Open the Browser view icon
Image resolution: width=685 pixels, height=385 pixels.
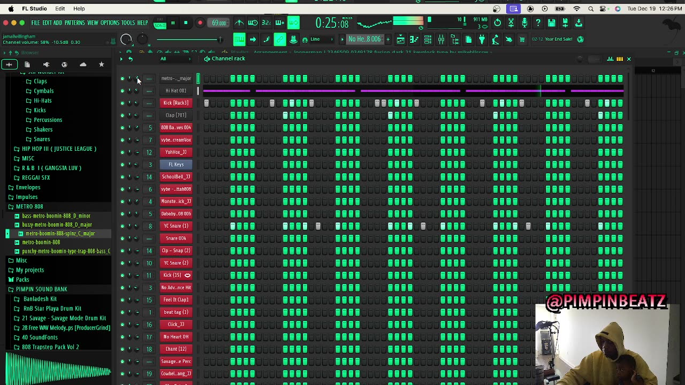454,39
